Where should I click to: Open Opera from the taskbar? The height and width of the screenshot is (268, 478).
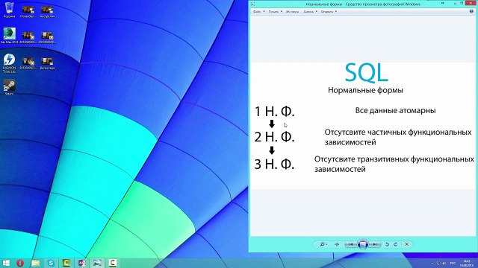tap(20, 263)
